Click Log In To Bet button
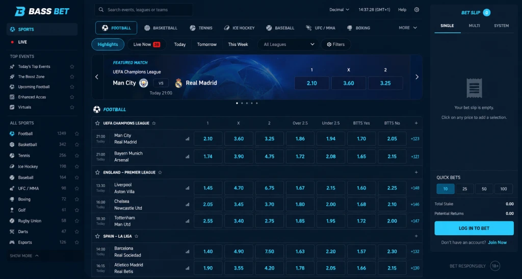This screenshot has height=279, width=522. coord(474,229)
